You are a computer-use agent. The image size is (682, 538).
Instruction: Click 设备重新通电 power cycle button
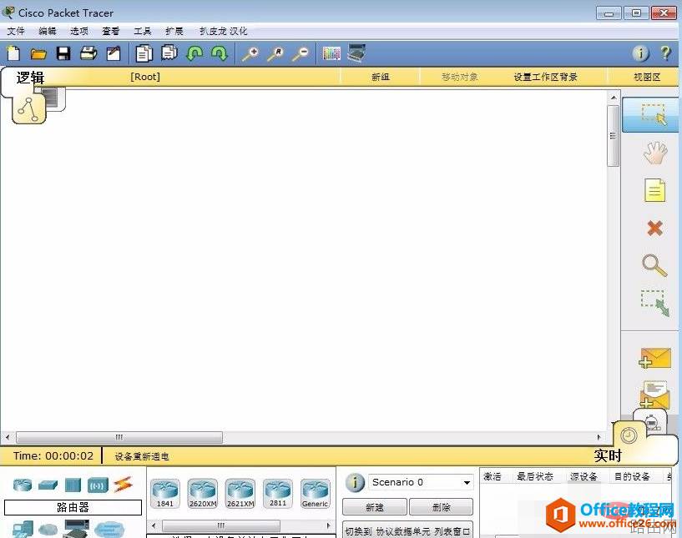coord(142,457)
